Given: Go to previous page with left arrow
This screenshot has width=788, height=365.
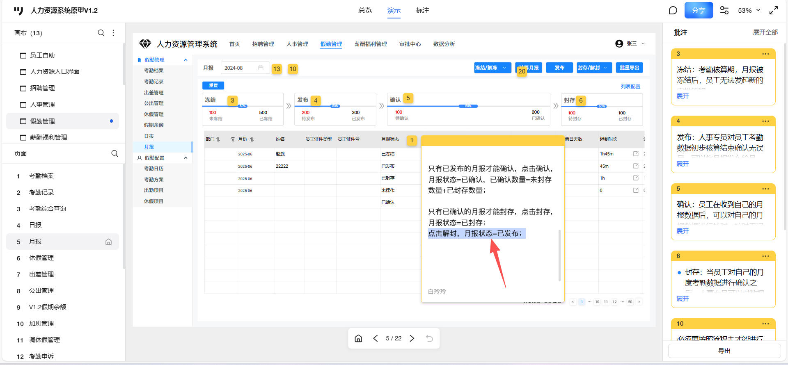Looking at the screenshot, I should (376, 338).
